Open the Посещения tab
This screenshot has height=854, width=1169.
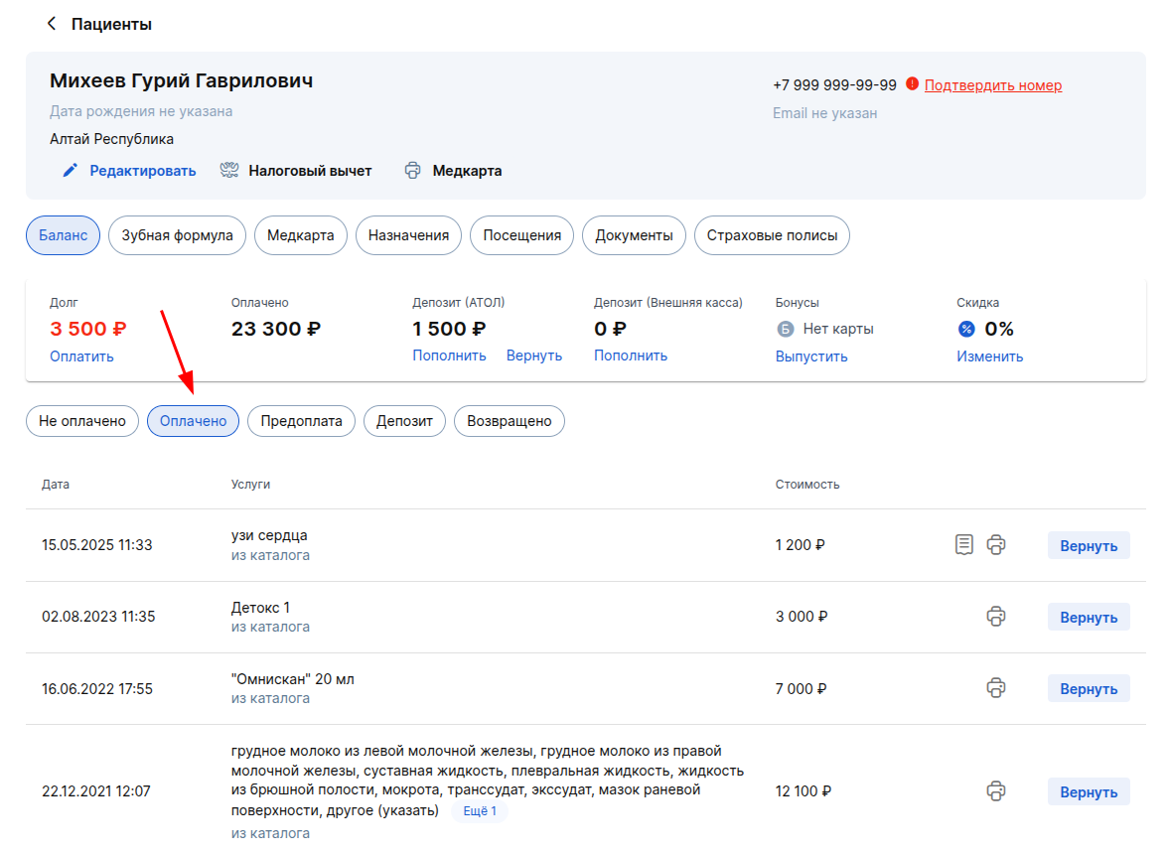[521, 235]
